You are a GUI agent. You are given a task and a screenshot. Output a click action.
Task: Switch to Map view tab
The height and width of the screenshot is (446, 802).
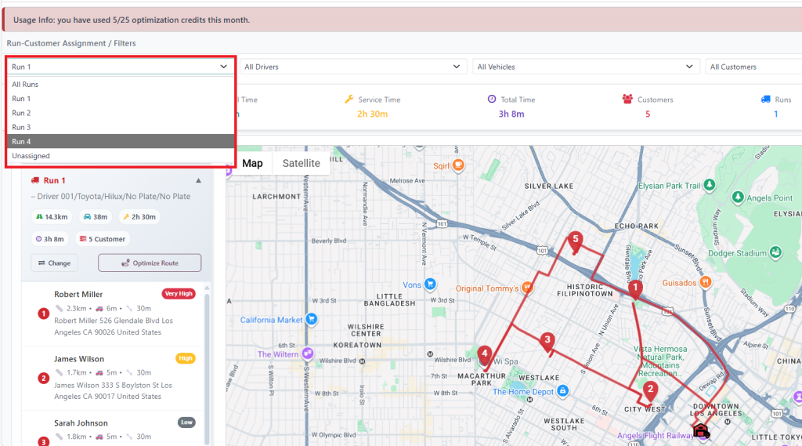click(252, 163)
